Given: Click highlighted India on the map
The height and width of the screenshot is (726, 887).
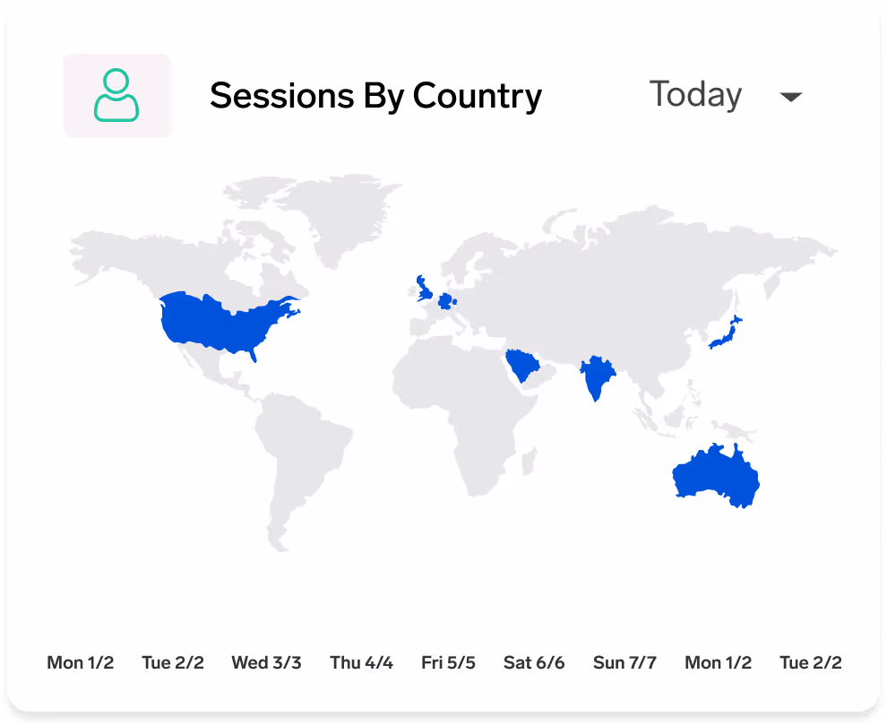Looking at the screenshot, I should pyautogui.click(x=596, y=376).
